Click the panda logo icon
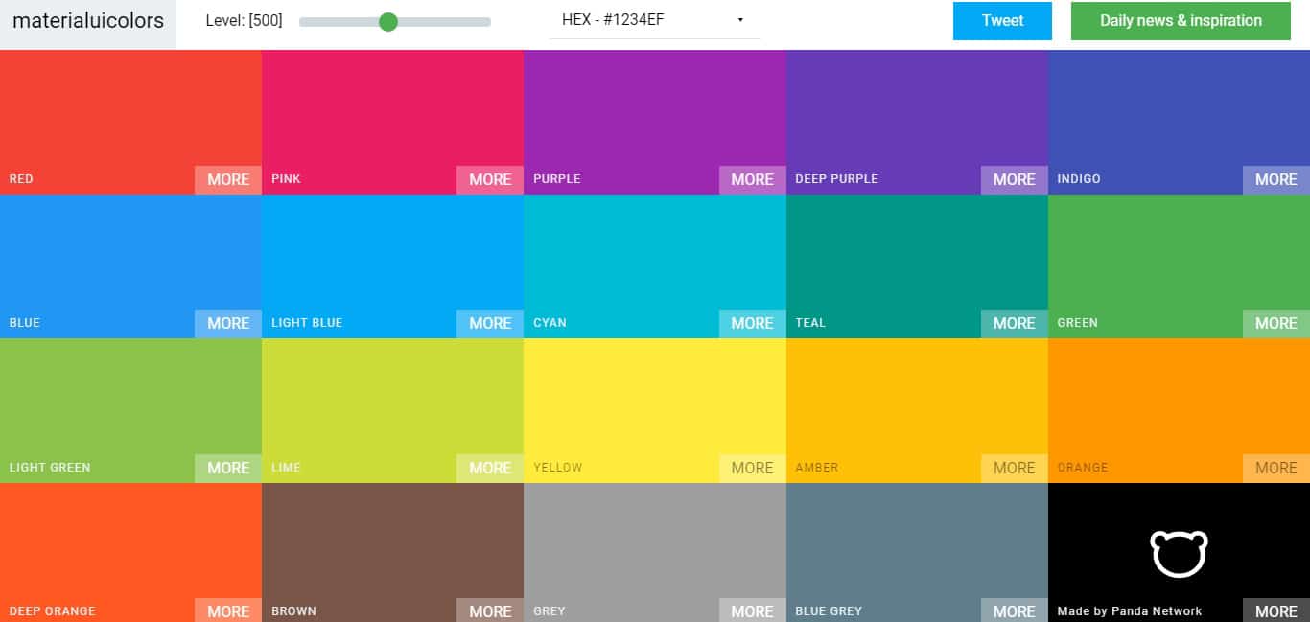Viewport: 1310px width, 622px height. [1179, 553]
